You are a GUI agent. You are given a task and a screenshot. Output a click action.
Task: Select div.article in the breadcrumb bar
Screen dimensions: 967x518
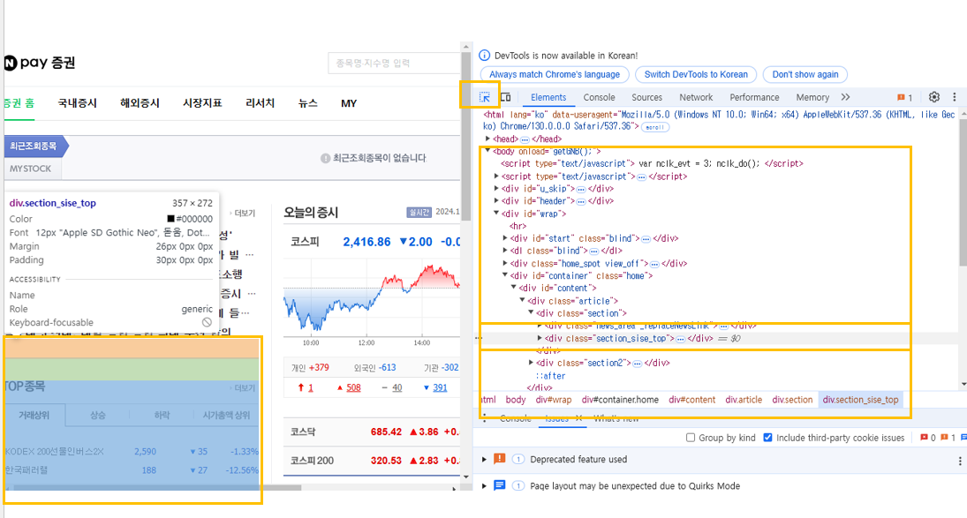coord(744,400)
